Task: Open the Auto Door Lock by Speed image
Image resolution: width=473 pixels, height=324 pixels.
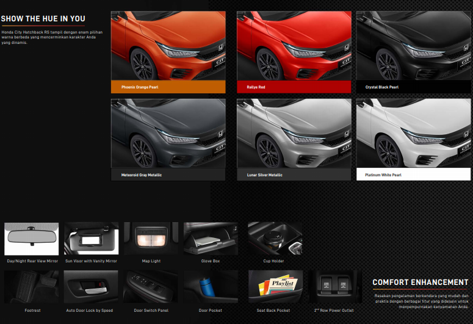Action: 91,287
